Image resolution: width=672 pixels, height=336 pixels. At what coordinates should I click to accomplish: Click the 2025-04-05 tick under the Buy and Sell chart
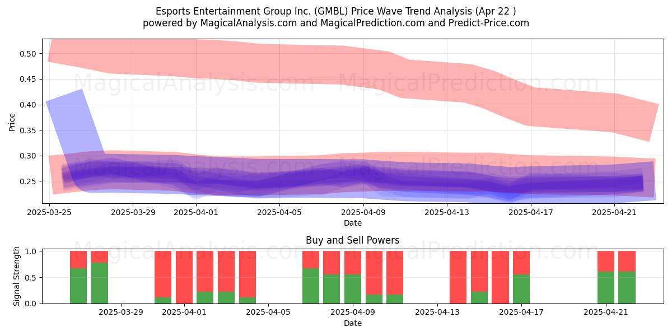click(x=269, y=313)
